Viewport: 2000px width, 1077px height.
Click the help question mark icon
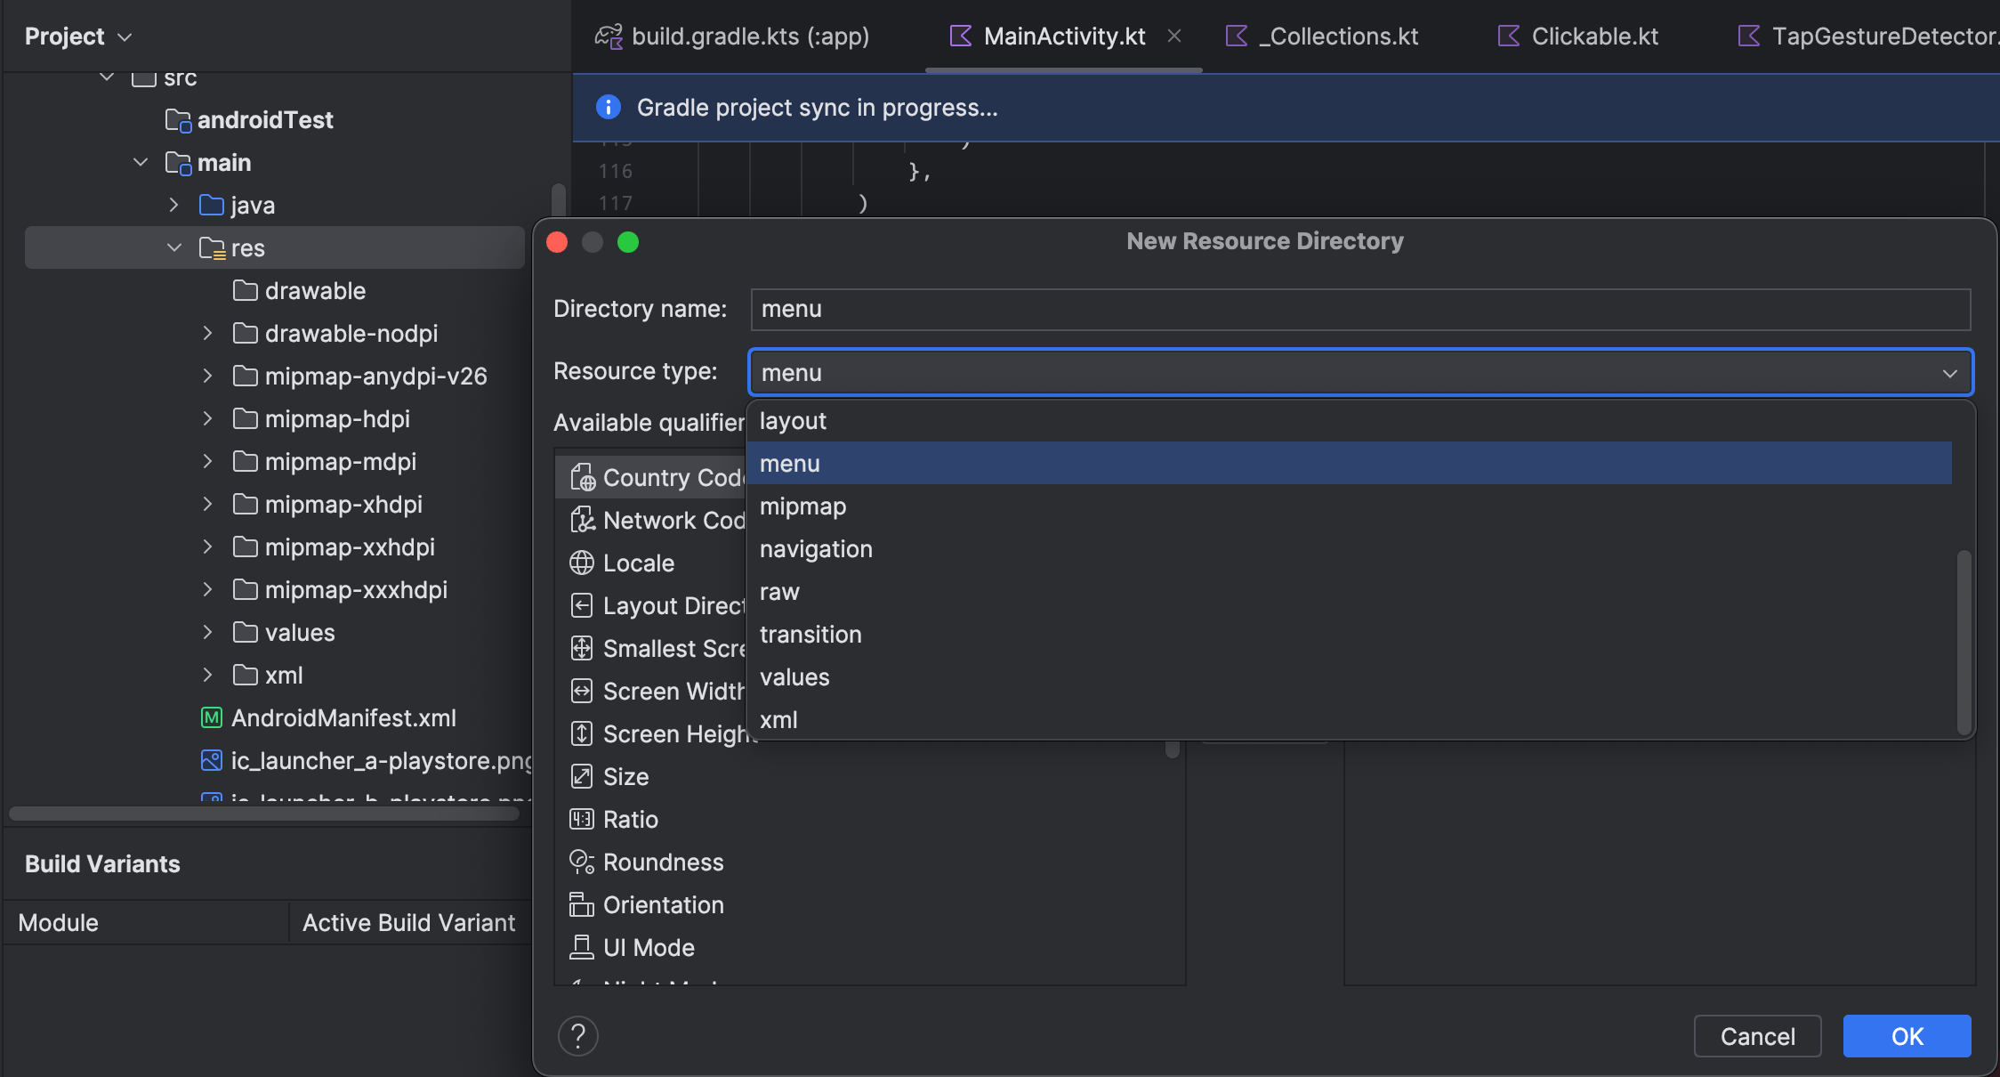click(x=577, y=1035)
